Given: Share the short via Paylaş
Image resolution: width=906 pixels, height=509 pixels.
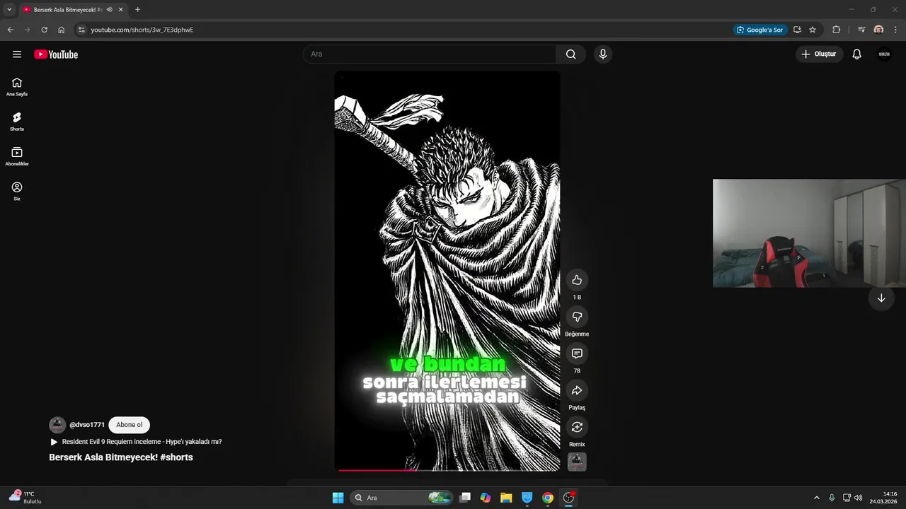Looking at the screenshot, I should (577, 390).
